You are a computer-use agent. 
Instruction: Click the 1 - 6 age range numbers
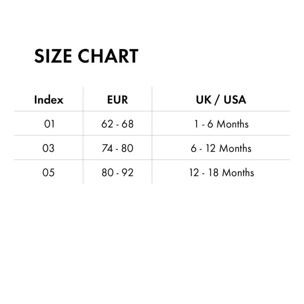click(203, 124)
